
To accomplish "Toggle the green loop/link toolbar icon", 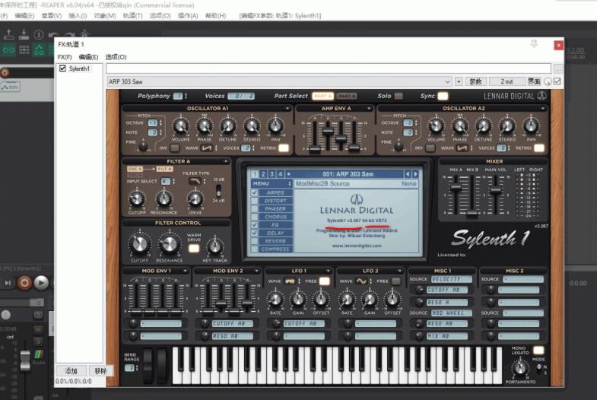I will (9, 49).
